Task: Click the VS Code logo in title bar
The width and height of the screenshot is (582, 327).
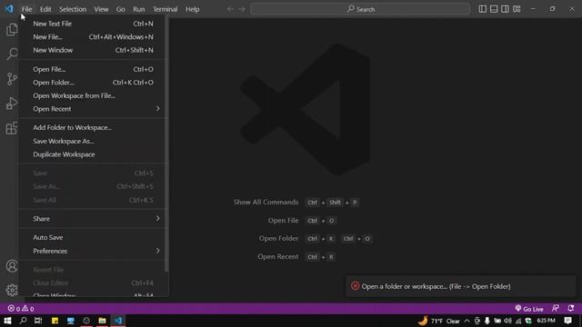Action: (9, 9)
